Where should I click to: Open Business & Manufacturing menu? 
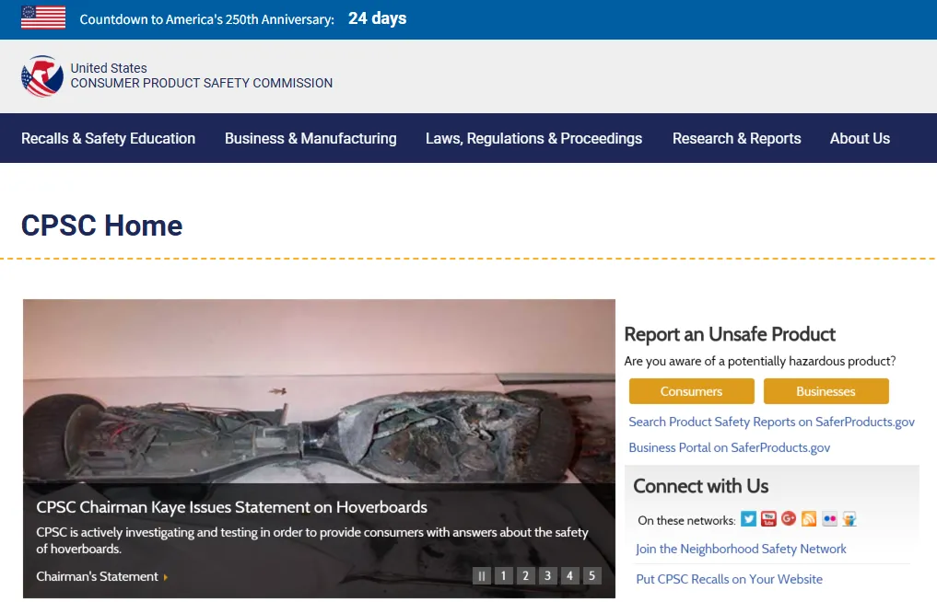(x=310, y=139)
